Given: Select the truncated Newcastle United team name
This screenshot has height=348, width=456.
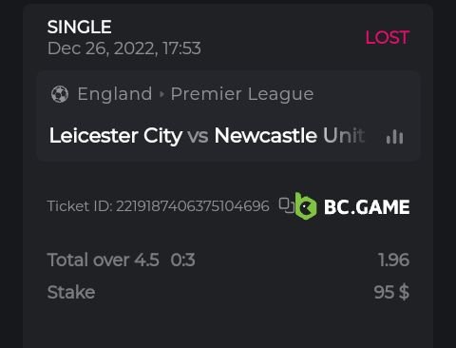Looking at the screenshot, I should (290, 135).
